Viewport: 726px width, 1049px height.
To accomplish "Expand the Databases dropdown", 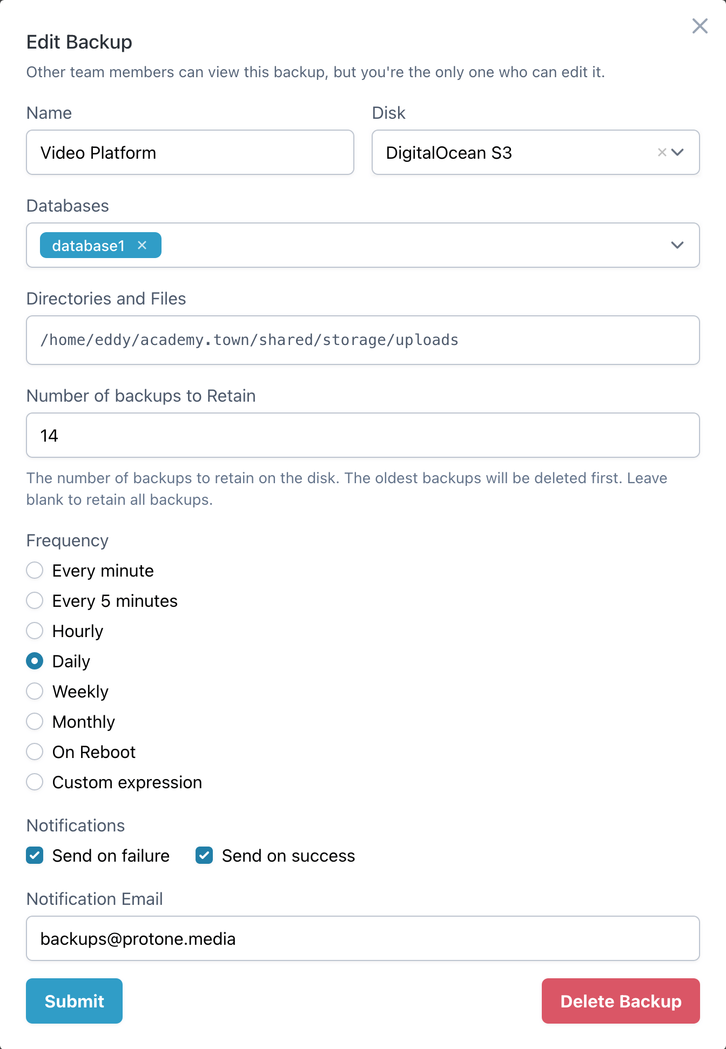I will click(x=677, y=246).
